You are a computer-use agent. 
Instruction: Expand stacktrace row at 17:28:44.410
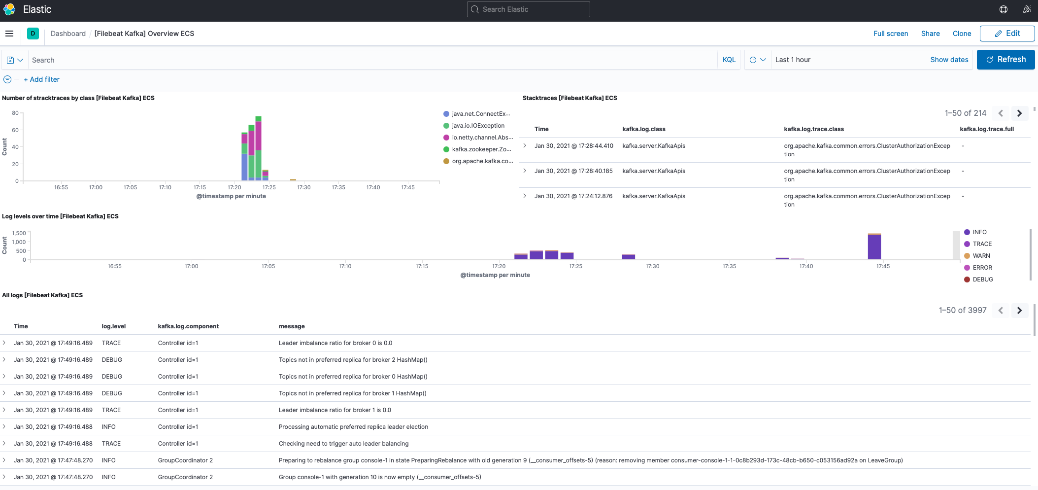point(525,145)
